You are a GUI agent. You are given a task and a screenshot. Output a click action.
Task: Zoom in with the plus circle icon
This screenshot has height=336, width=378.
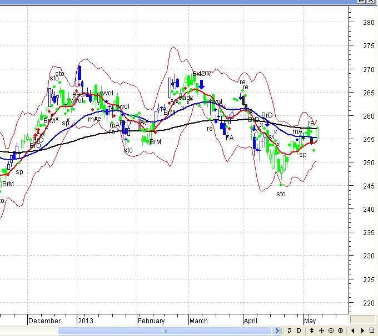[340, 330]
